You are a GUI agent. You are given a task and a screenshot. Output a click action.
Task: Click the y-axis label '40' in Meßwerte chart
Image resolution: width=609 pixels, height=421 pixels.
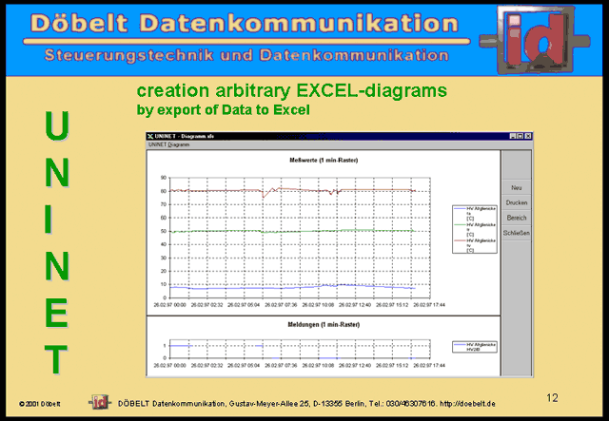click(x=164, y=244)
